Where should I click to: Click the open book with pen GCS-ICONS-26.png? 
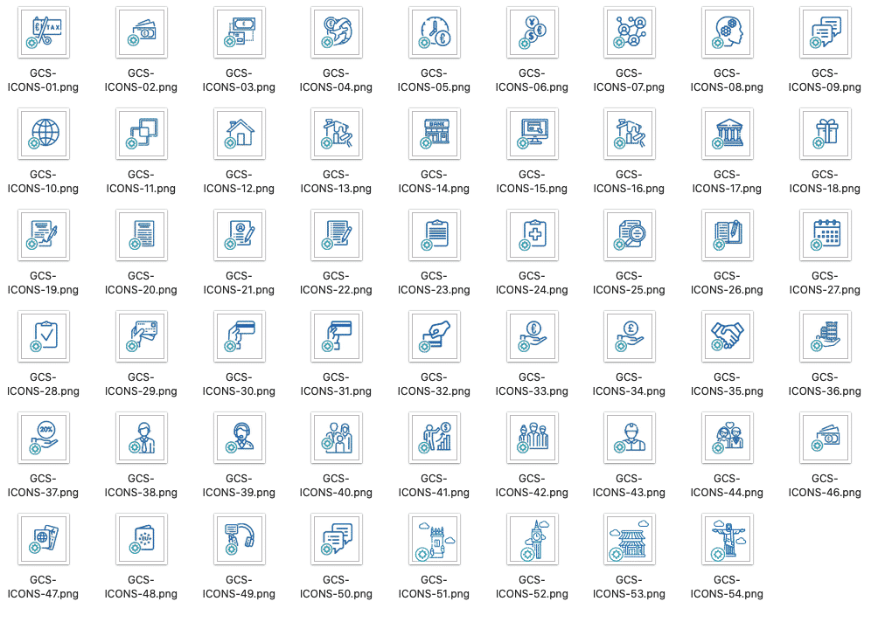pyautogui.click(x=727, y=235)
